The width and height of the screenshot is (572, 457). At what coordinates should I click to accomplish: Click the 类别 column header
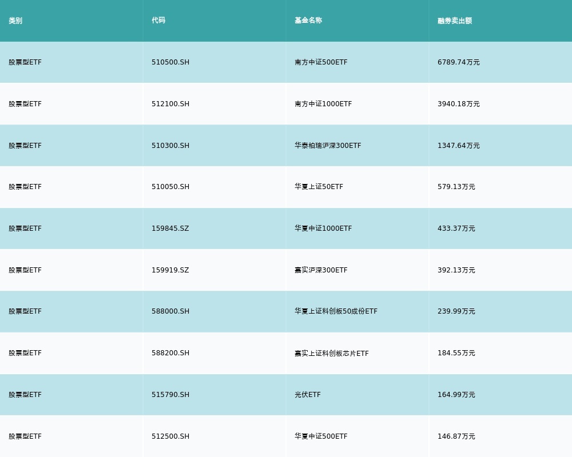[x=15, y=21]
